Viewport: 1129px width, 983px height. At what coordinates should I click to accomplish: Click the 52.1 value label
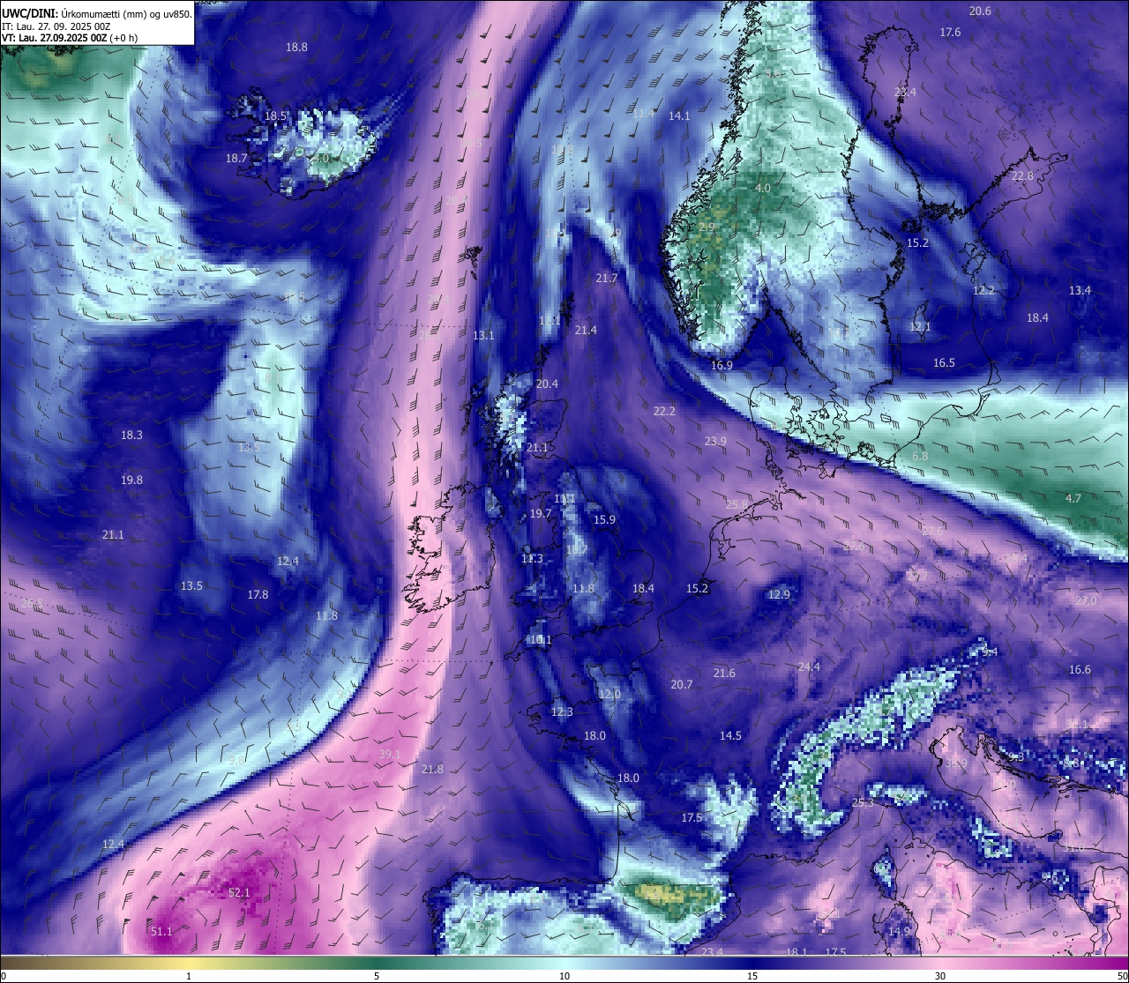(x=239, y=893)
